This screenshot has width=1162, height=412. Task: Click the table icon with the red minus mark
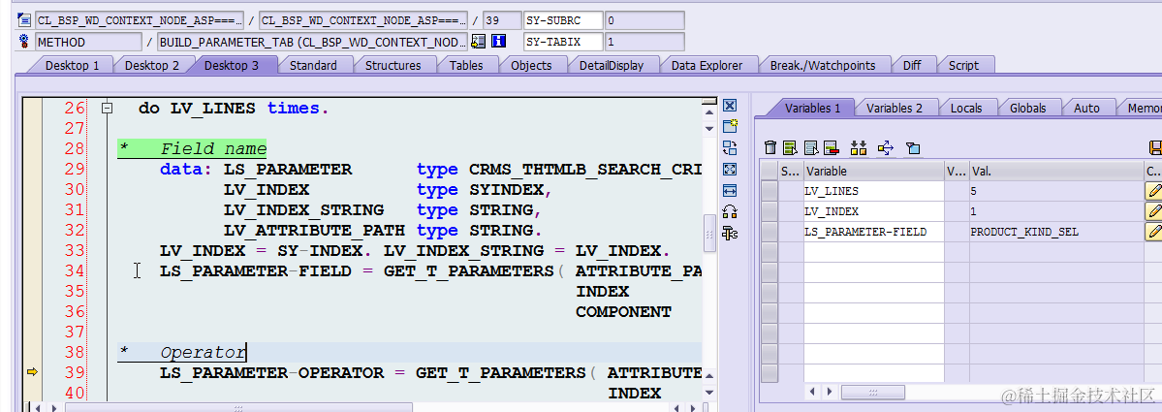[x=830, y=148]
